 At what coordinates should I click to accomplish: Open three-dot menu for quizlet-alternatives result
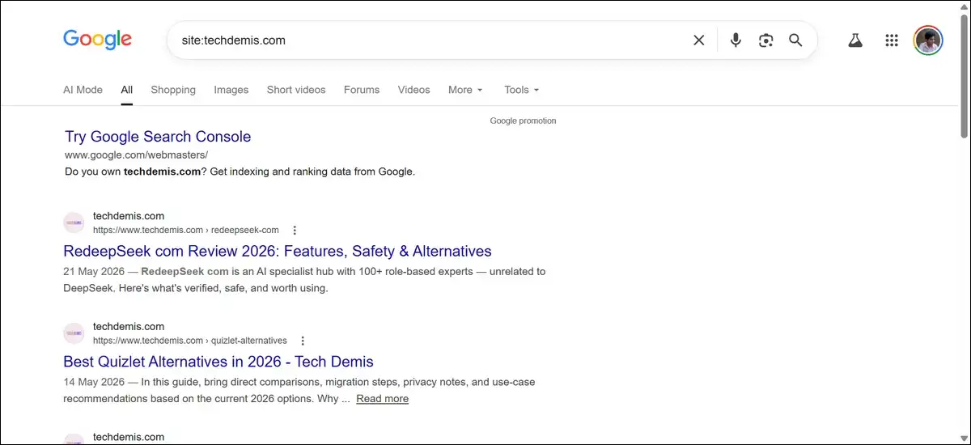click(303, 341)
